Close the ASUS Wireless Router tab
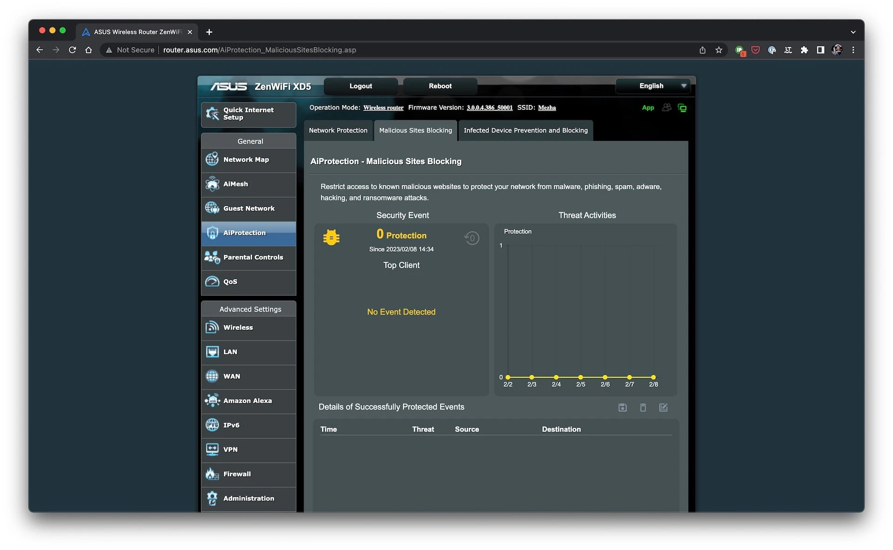The image size is (893, 550). tap(190, 32)
